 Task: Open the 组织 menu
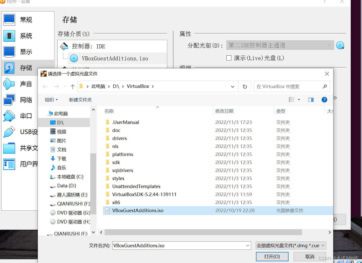tap(51, 100)
